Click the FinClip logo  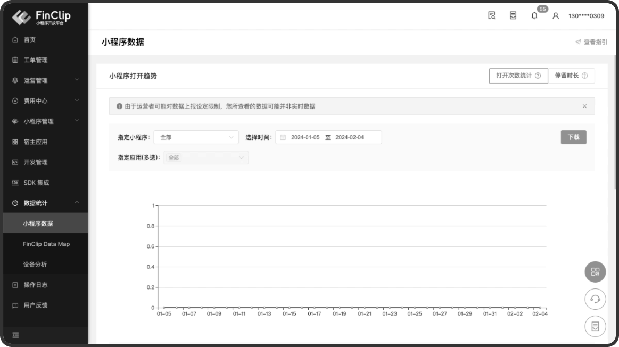(42, 17)
